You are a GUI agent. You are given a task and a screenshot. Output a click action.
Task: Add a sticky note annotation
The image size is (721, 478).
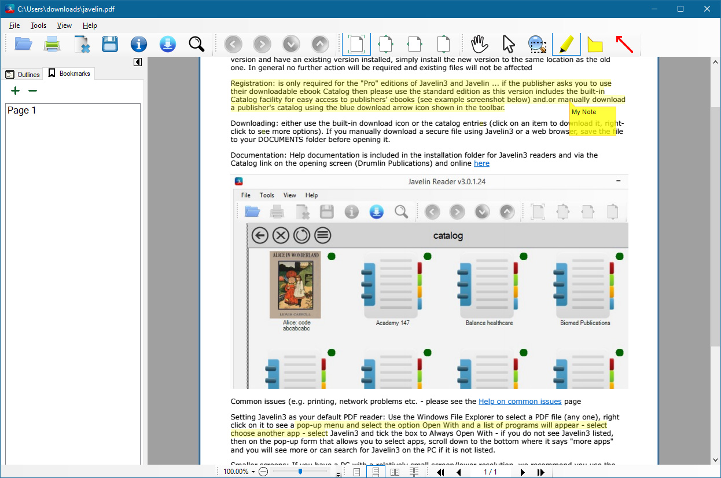point(595,43)
